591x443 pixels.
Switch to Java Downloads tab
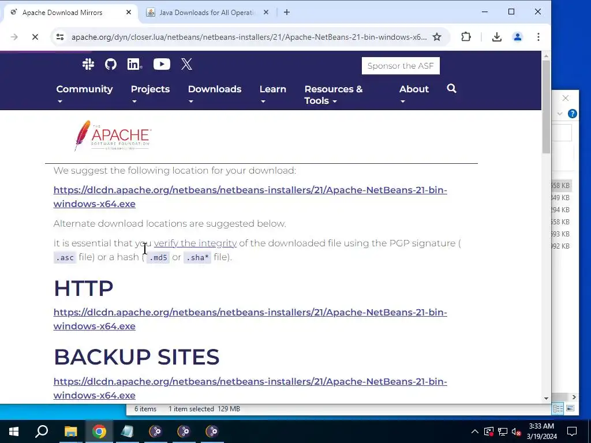tap(207, 13)
